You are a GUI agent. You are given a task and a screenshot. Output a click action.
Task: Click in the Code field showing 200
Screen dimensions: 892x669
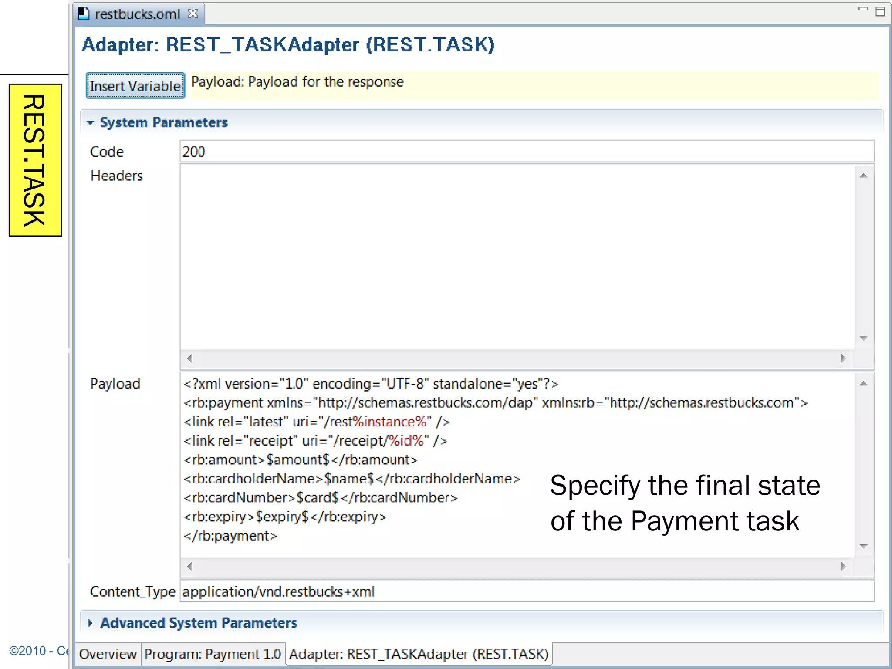pos(527,152)
